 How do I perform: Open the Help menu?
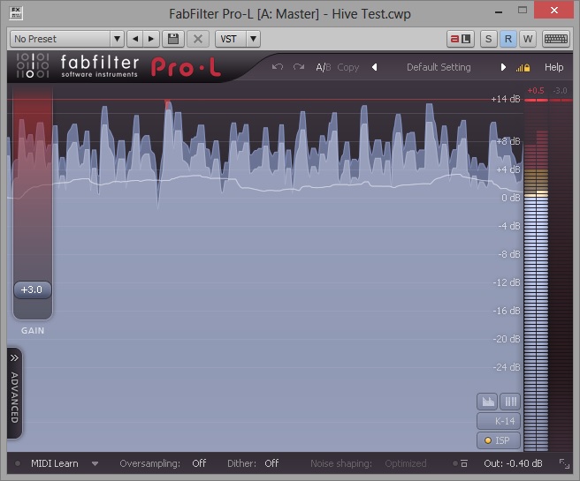[x=553, y=67]
